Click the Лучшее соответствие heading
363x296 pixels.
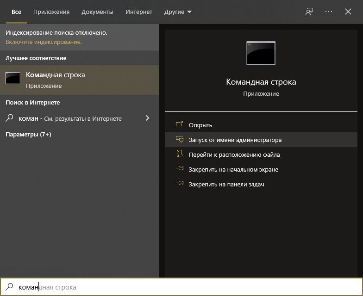(36, 58)
